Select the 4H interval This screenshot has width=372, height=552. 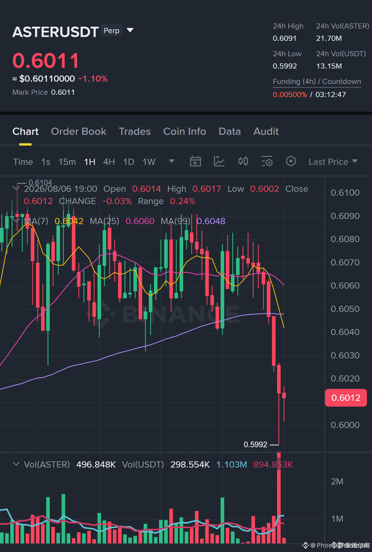point(109,162)
